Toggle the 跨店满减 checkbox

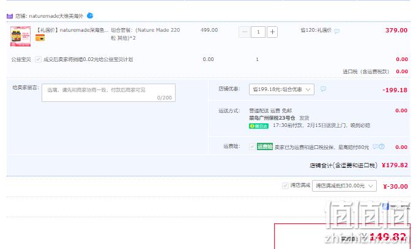coord(285,186)
